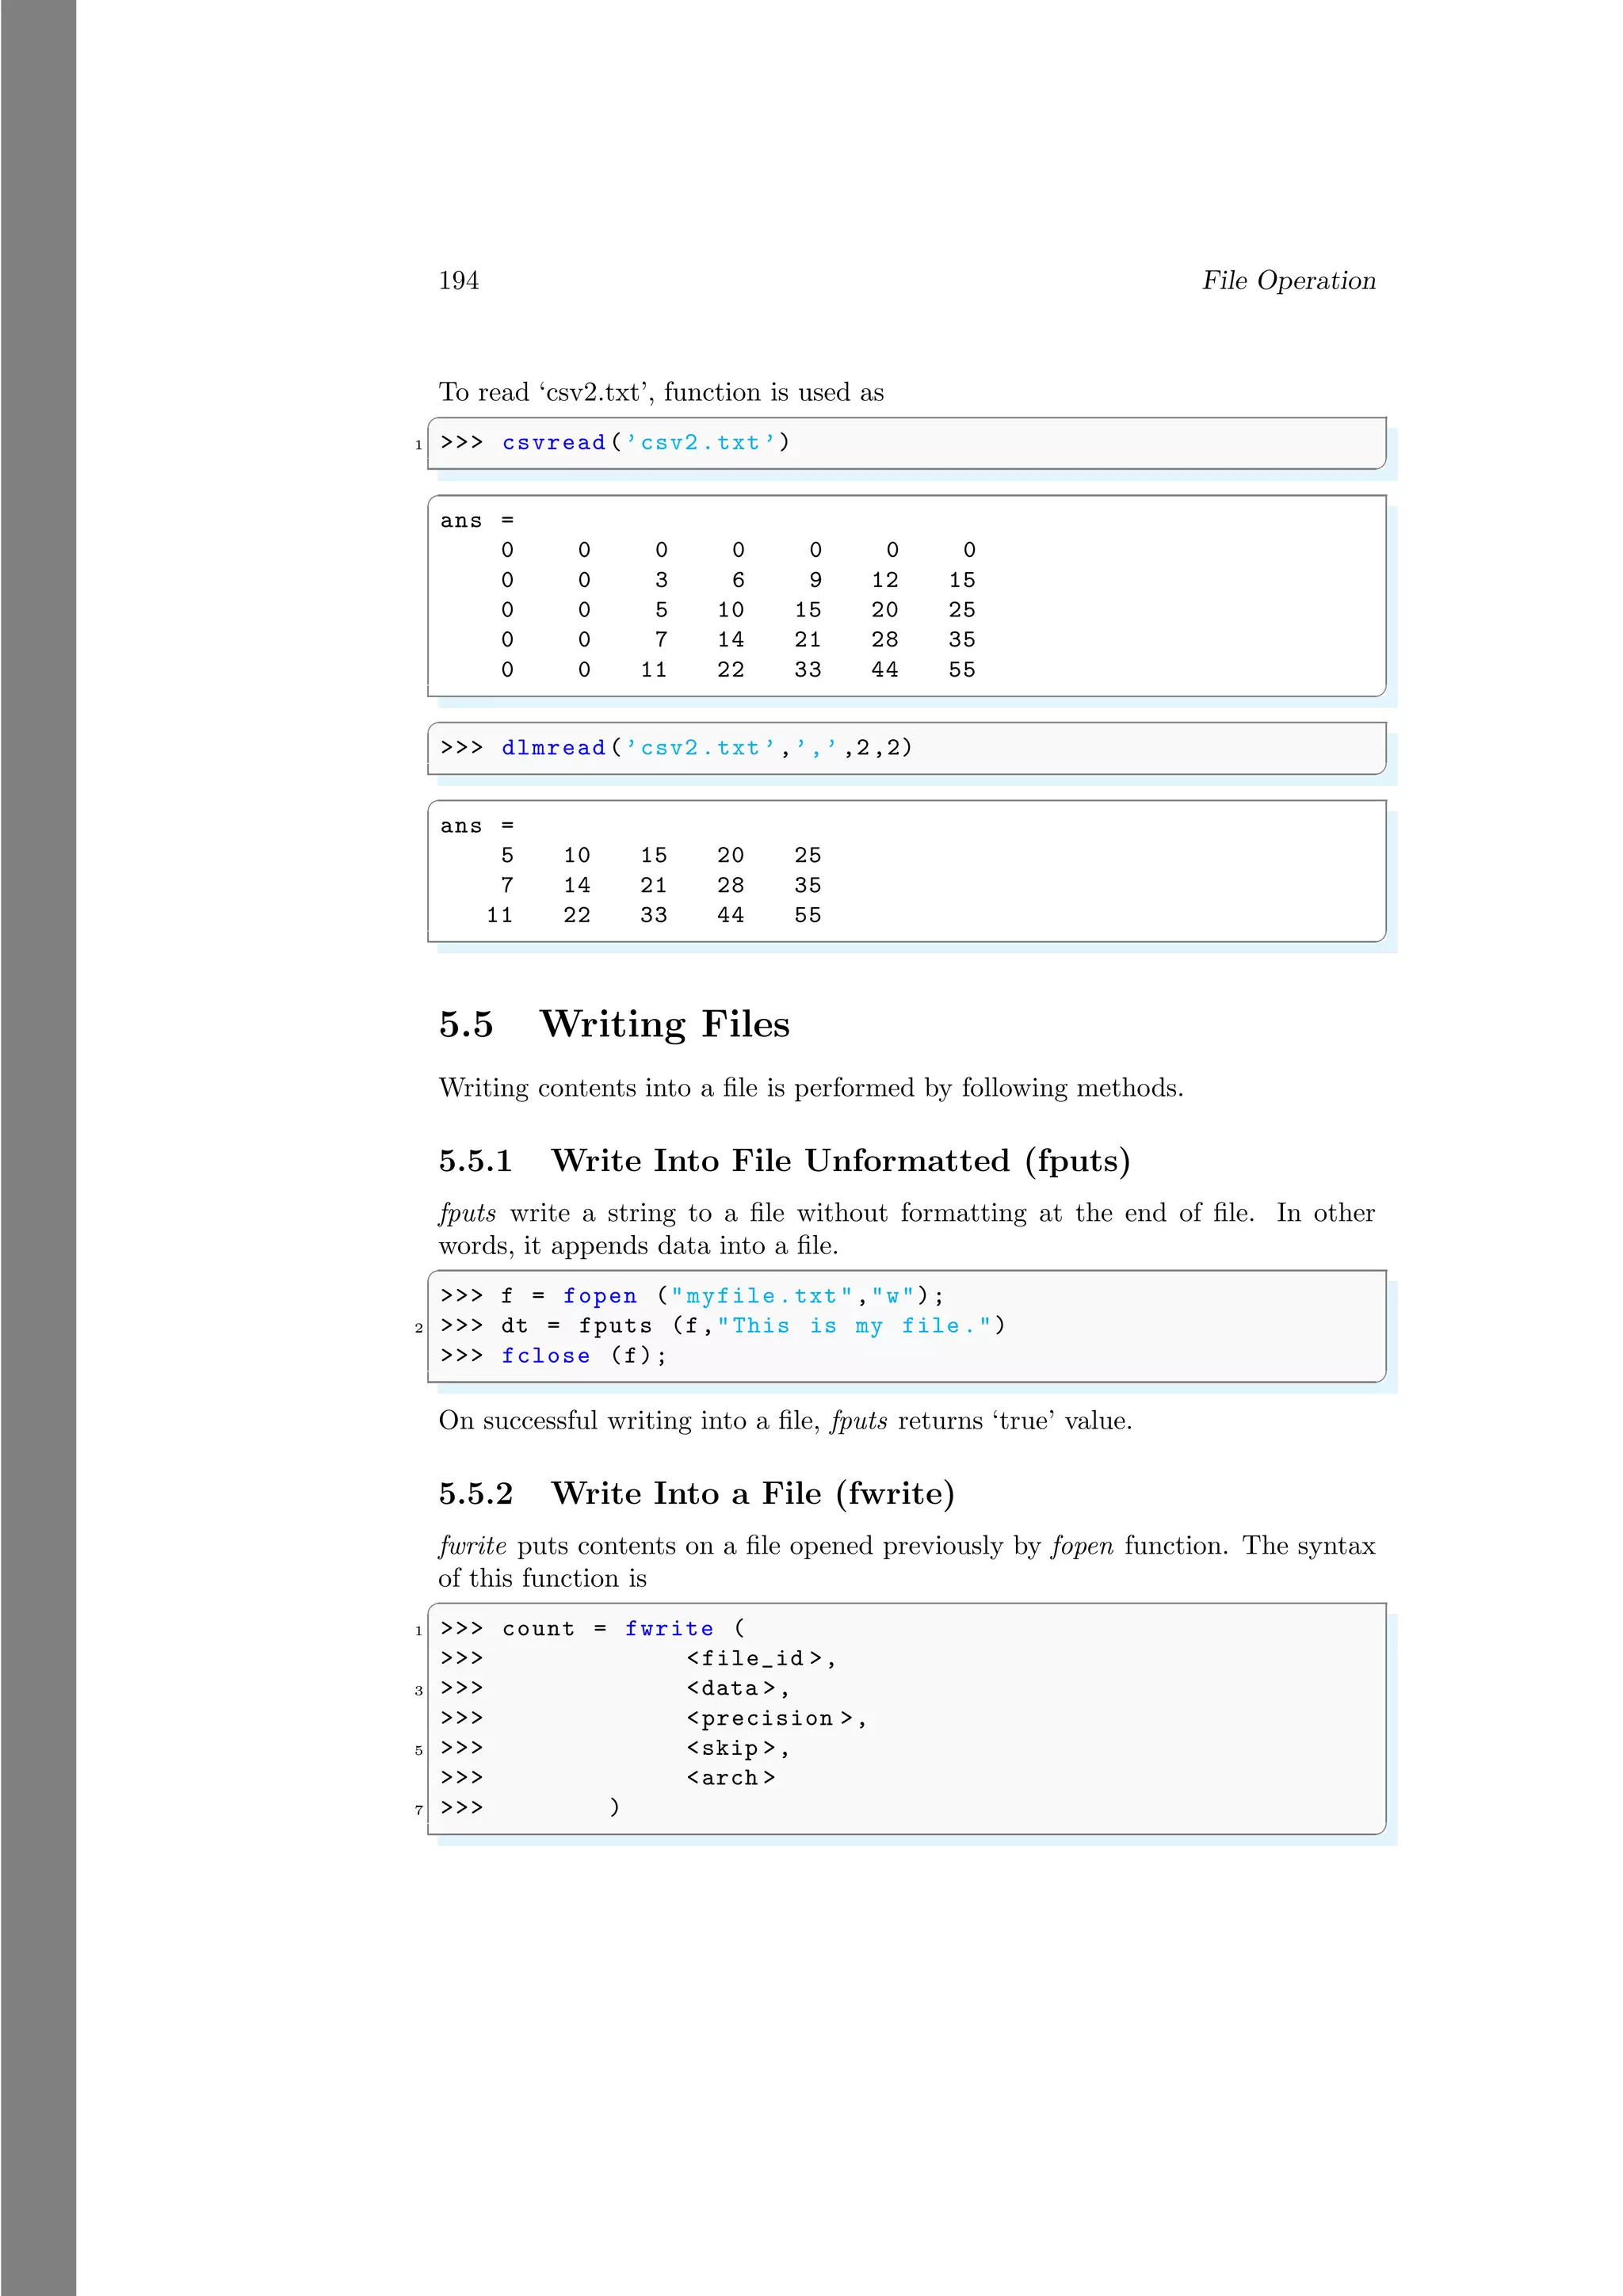
Task: Click the line 'of this function is'
Action: pos(542,1579)
